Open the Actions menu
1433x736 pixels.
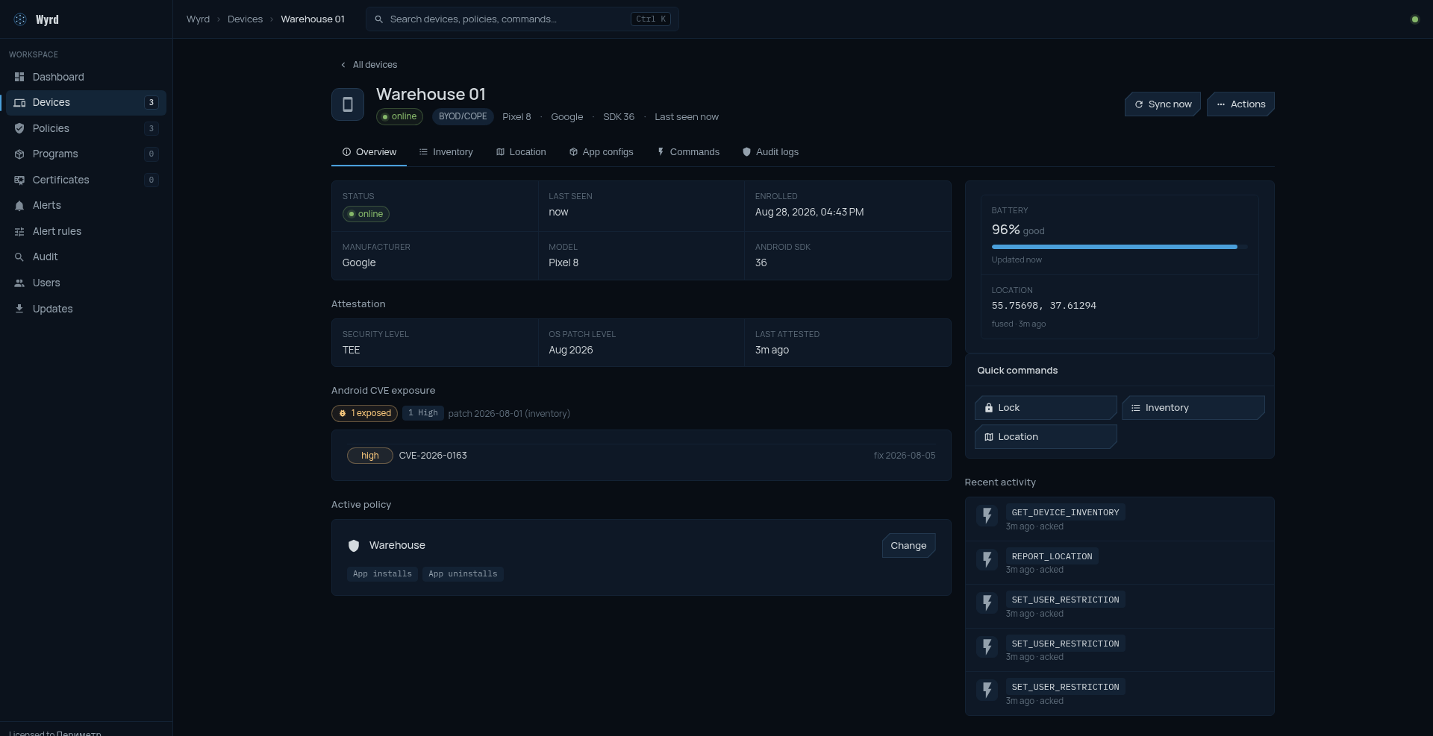point(1240,104)
